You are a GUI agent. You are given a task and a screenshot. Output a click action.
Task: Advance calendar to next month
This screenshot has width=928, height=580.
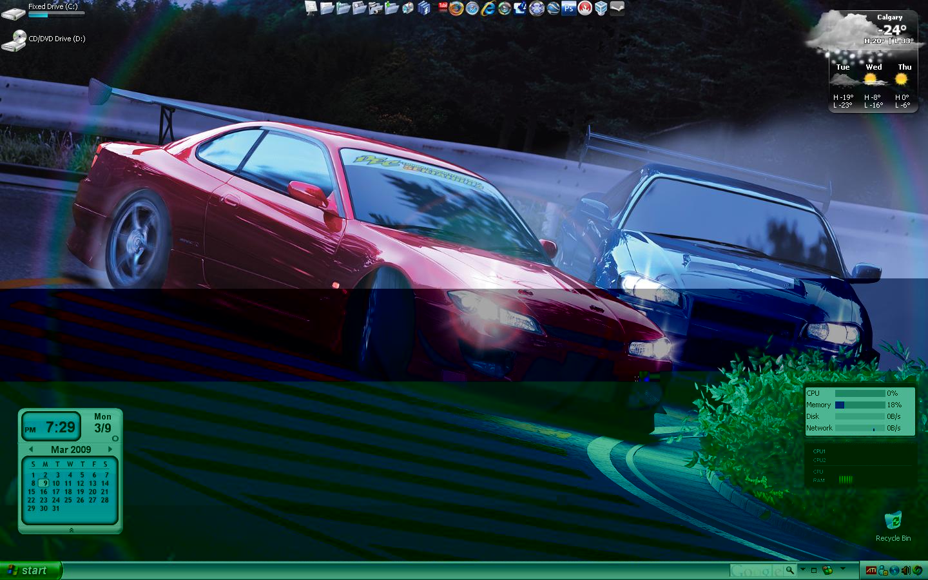110,449
